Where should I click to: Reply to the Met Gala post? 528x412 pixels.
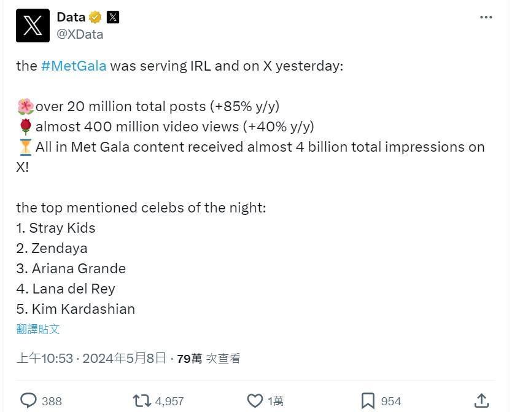coord(29,401)
